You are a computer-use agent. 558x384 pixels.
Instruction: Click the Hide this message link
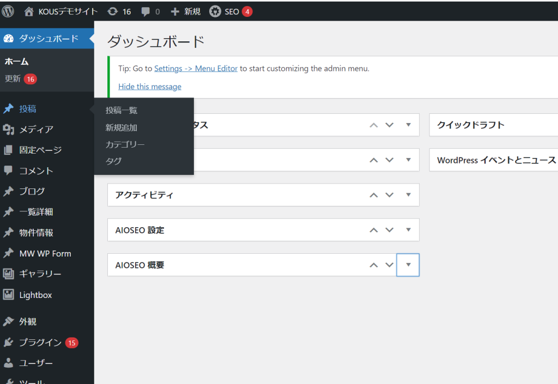tap(150, 87)
